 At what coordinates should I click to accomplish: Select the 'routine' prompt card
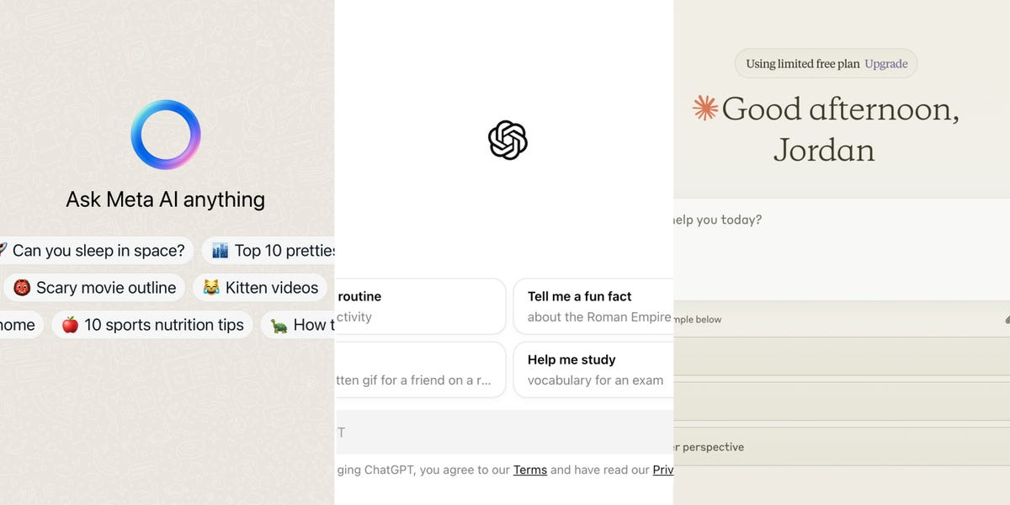420,306
